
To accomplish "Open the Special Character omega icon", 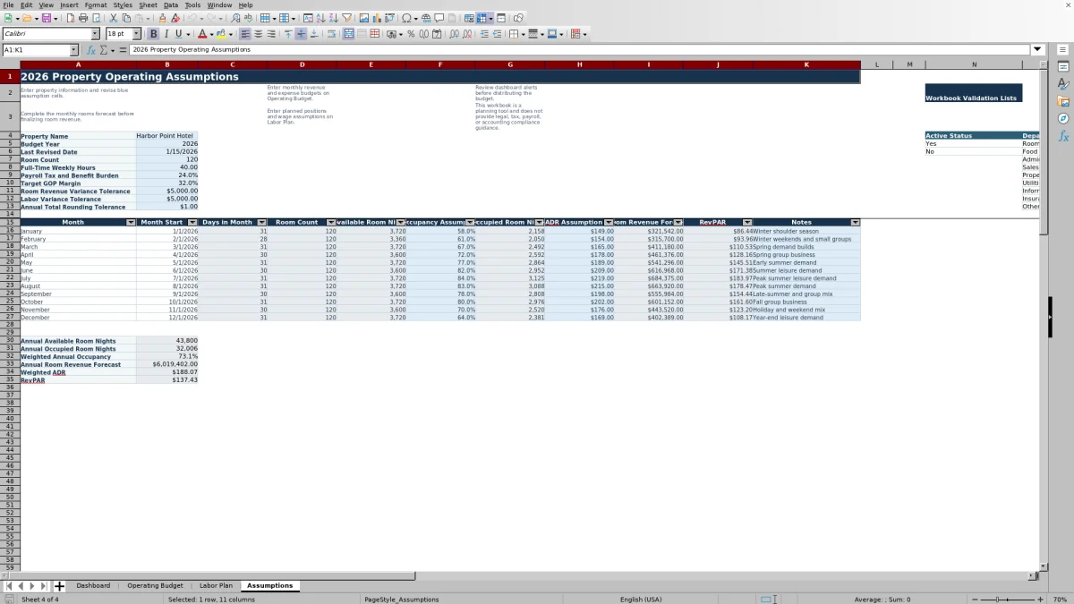I will point(406,18).
